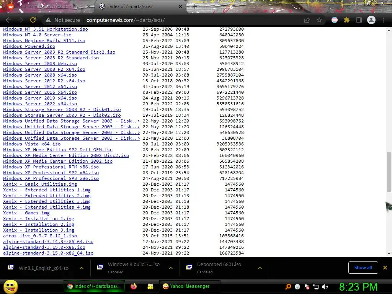Screen dimensions: 392x294
Task: Expand options for Win8.1_English_x64.iso download
Action: point(82,268)
